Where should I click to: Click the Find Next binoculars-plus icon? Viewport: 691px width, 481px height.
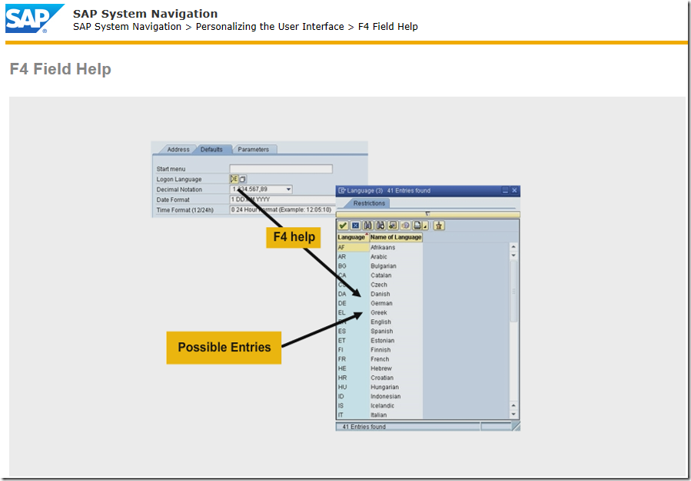click(x=380, y=226)
